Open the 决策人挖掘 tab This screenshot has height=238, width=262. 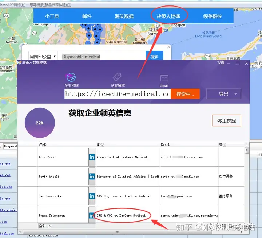168,16
